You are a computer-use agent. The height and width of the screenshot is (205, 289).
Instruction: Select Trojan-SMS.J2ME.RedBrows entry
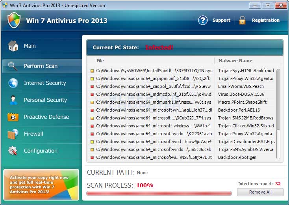point(246,118)
